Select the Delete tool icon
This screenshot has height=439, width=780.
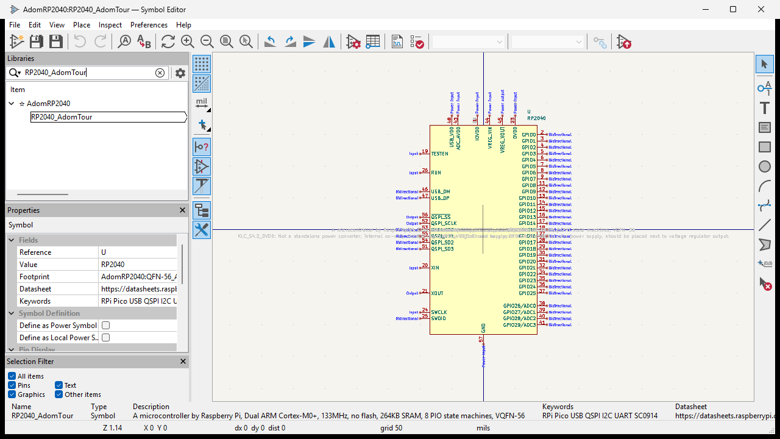[x=765, y=284]
